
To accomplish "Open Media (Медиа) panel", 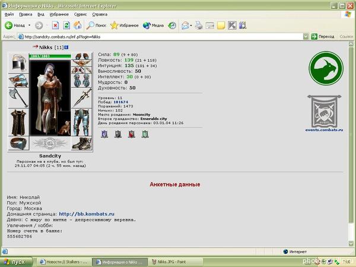I will [x=153, y=26].
